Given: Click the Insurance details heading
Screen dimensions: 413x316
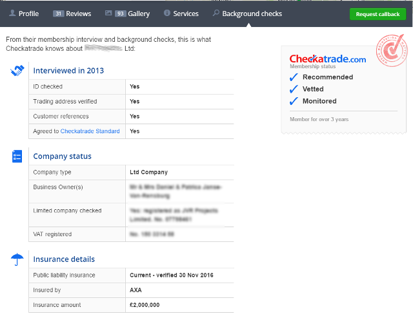Looking at the screenshot, I should click(64, 259).
